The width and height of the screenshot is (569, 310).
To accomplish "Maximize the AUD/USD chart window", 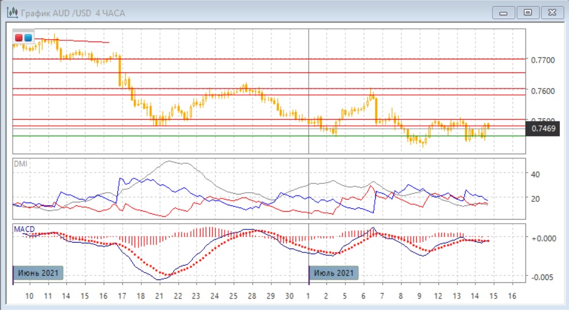I will 528,13.
